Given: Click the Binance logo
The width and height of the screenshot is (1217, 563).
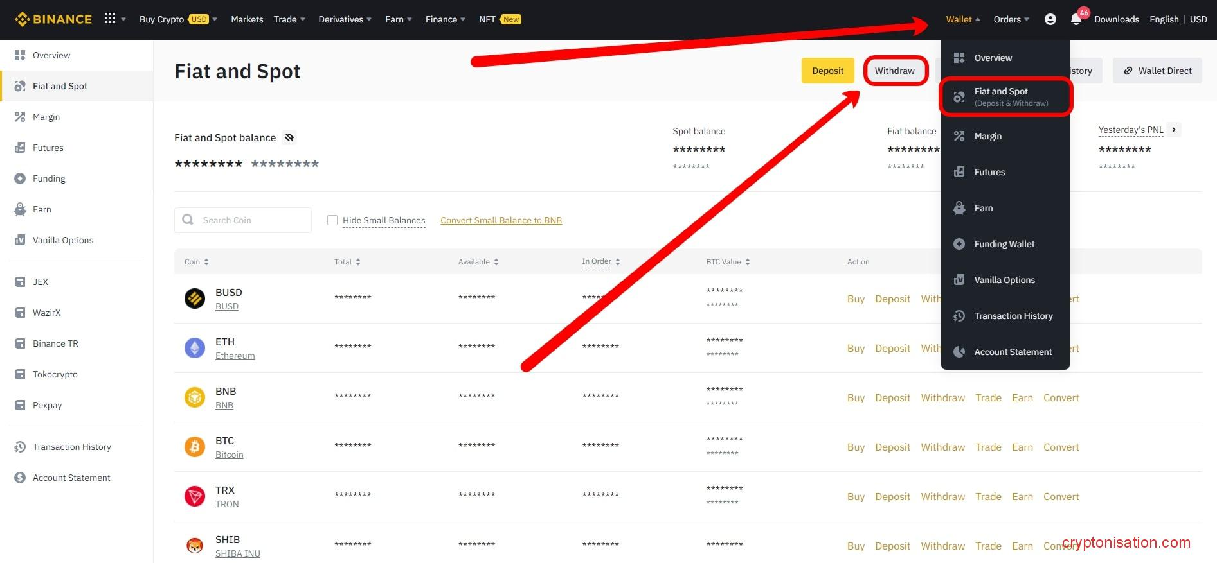Looking at the screenshot, I should [53, 19].
